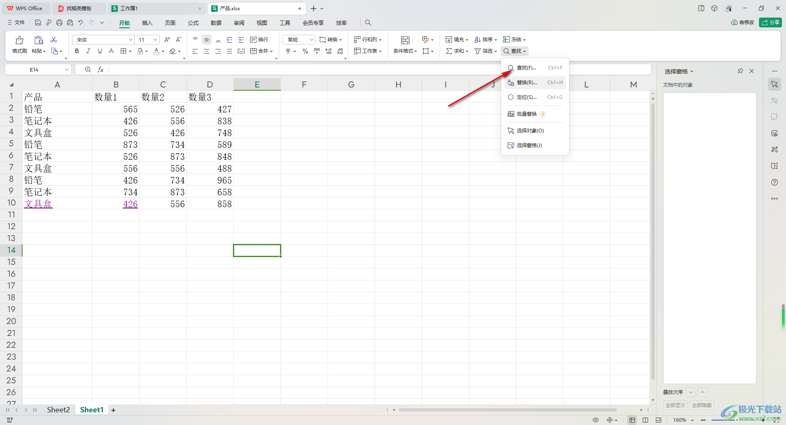Click the Print icon in quick toolbar

pyautogui.click(x=59, y=23)
